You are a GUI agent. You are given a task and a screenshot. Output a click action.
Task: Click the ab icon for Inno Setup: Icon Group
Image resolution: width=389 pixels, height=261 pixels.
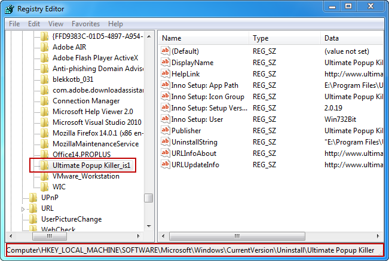tap(166, 97)
